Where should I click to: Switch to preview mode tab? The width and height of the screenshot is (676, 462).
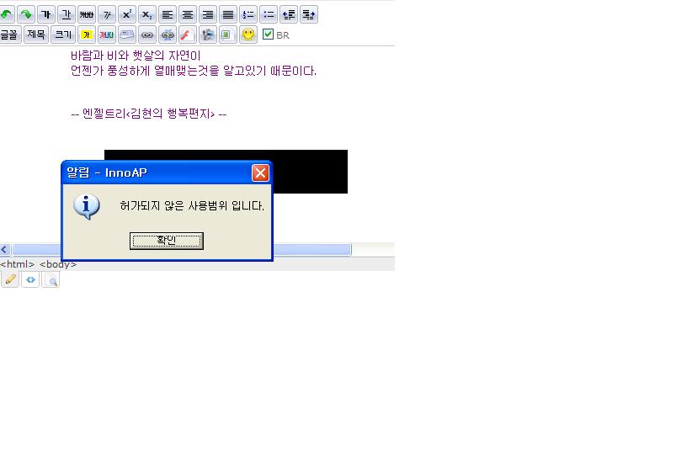click(x=51, y=280)
